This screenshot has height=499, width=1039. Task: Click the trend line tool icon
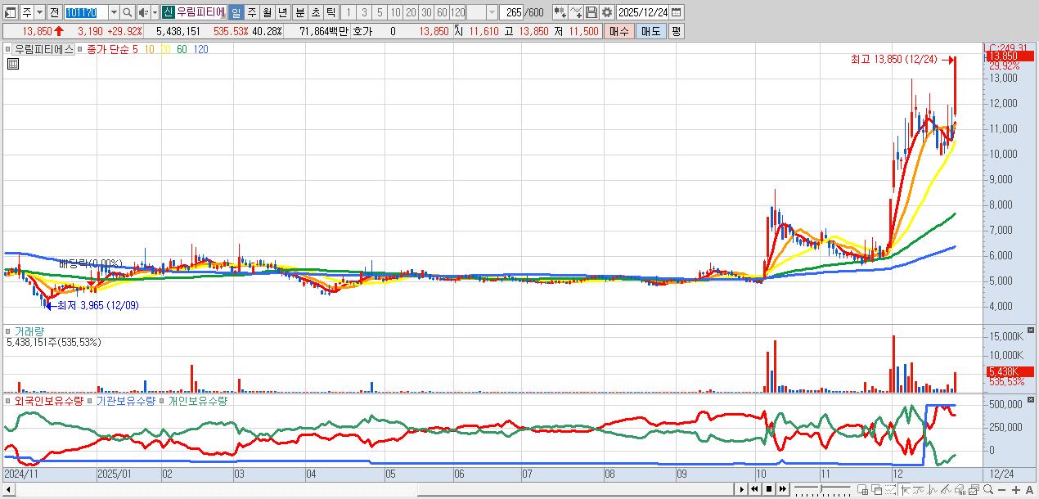920,489
